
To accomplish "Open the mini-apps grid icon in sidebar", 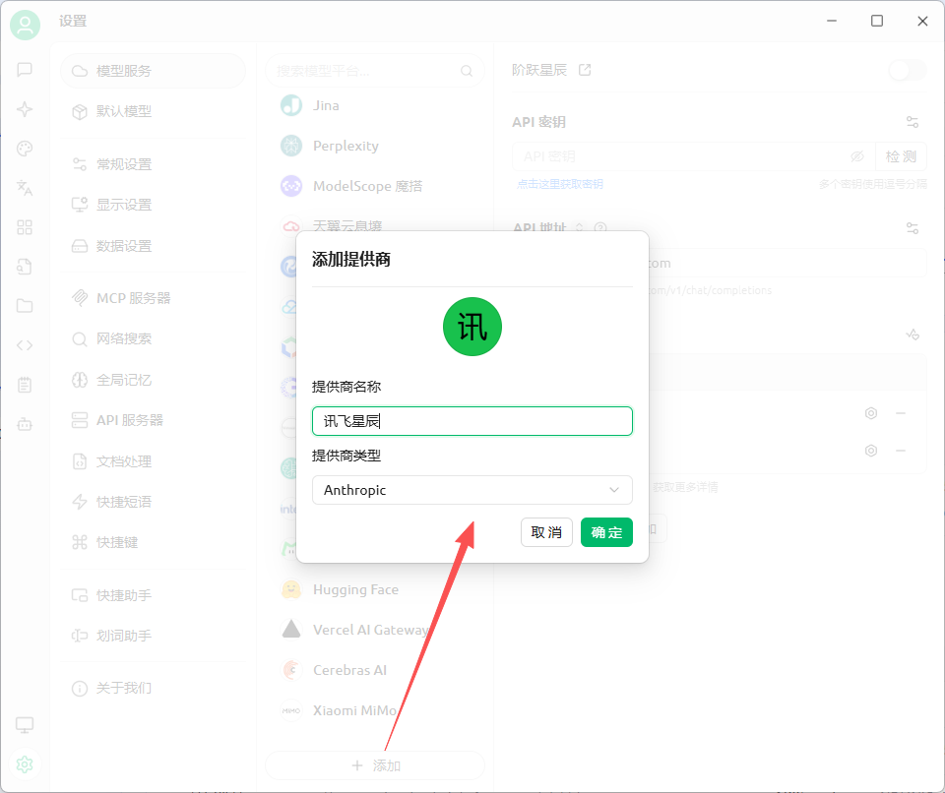I will pos(25,227).
